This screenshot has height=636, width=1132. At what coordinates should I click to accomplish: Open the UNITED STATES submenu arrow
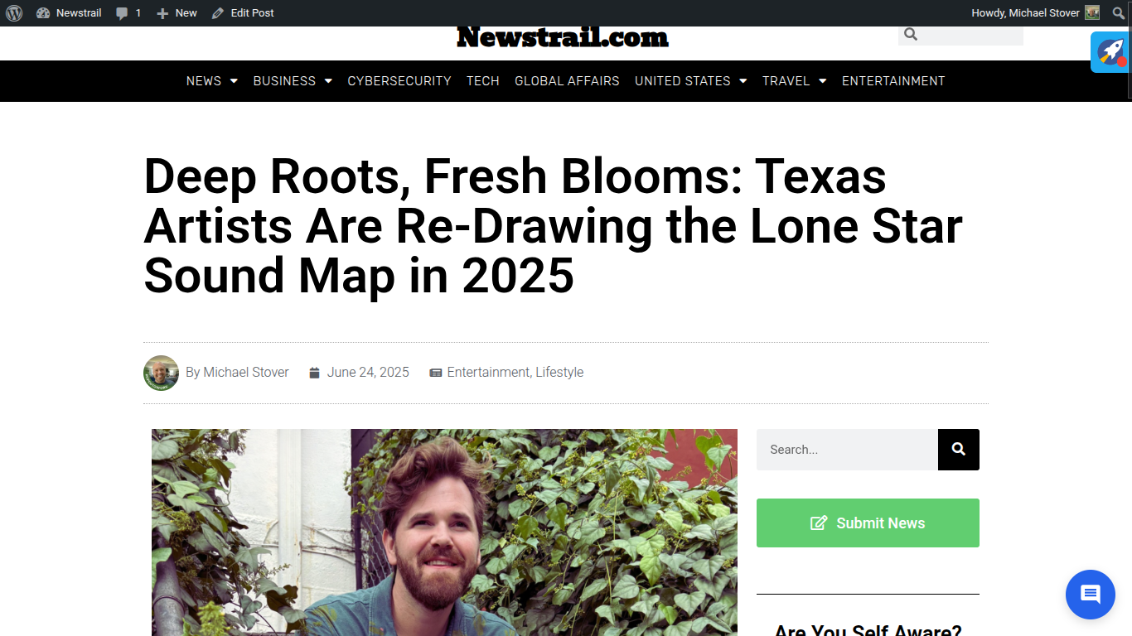(x=743, y=81)
